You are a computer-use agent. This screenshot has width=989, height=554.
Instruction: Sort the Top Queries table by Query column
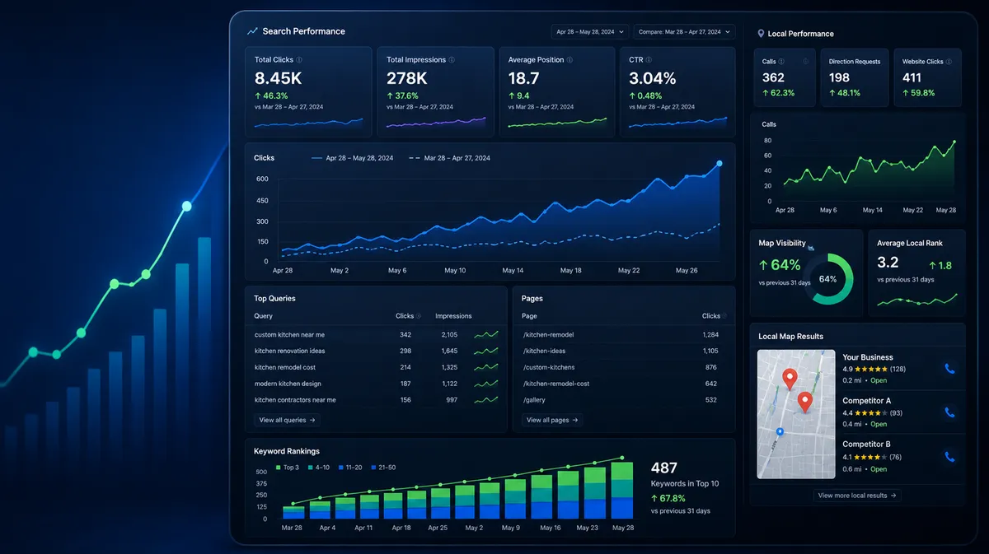pyautogui.click(x=264, y=316)
